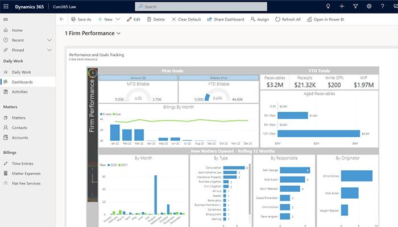Image resolution: width=398 pixels, height=227 pixels.
Task: Open the 1 Firm Performance dashboard selector
Action: pos(92,33)
